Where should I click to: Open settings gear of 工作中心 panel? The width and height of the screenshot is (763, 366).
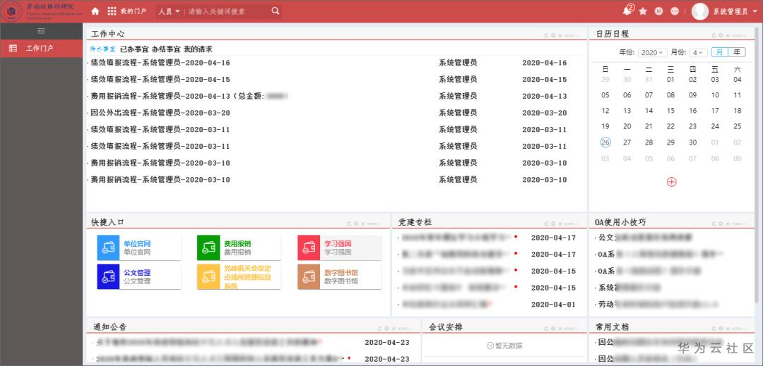click(x=552, y=35)
